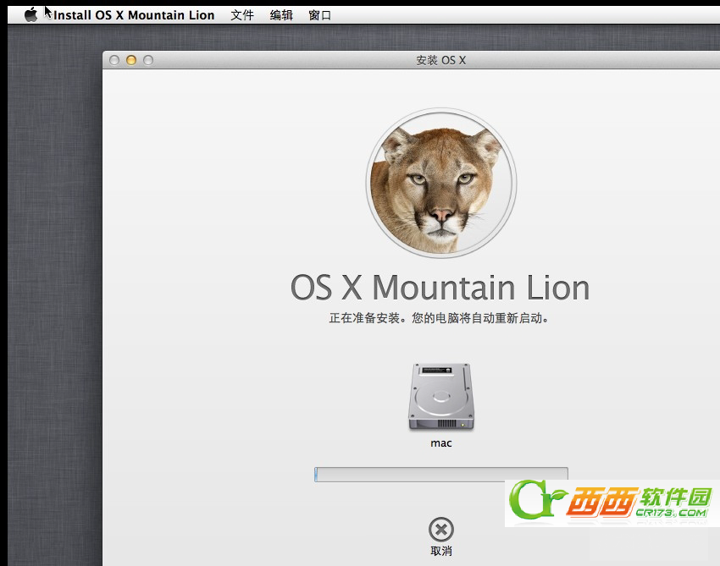Open the 文件 menu
The height and width of the screenshot is (566, 720).
[242, 15]
